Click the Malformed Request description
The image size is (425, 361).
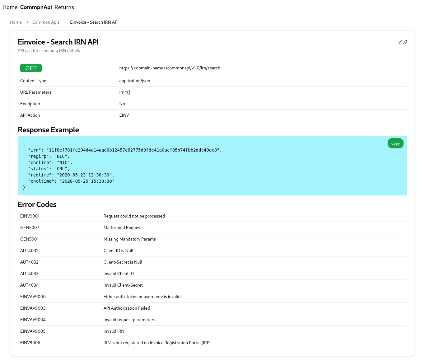pyautogui.click(x=123, y=227)
